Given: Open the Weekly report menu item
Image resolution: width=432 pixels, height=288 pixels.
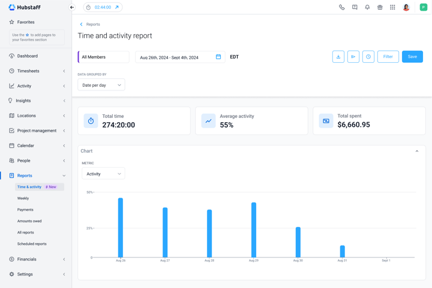Looking at the screenshot, I should click(x=23, y=198).
